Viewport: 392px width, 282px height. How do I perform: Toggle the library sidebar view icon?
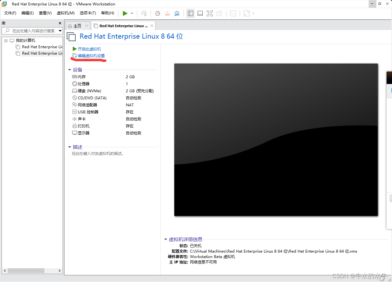[191, 13]
